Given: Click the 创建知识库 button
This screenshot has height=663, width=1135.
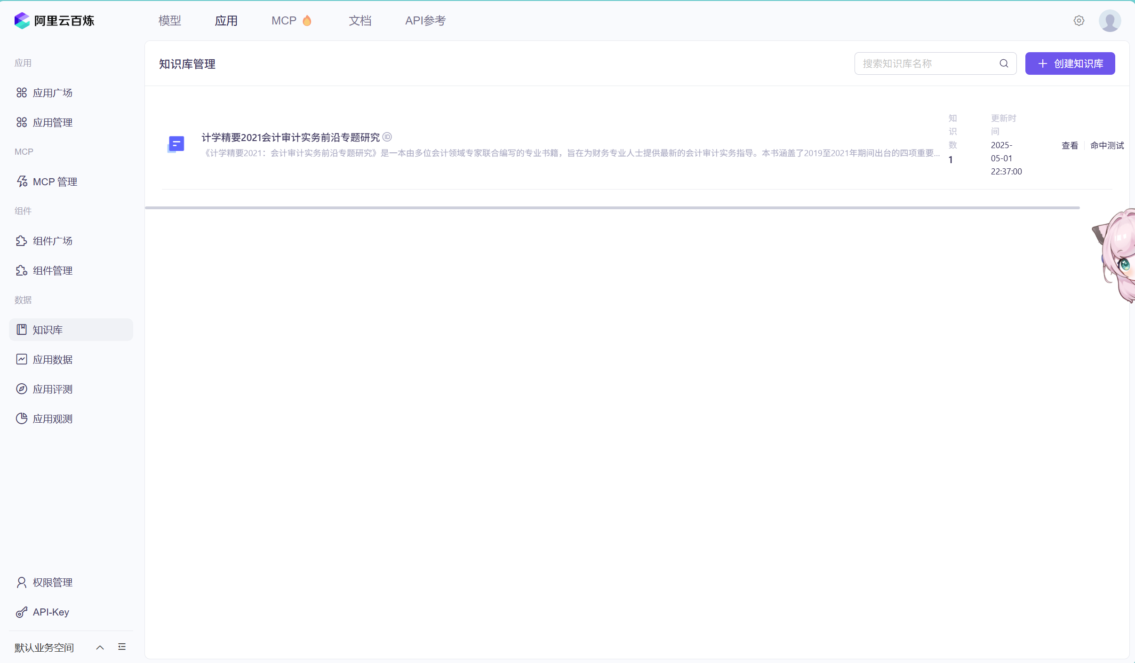Looking at the screenshot, I should pos(1070,63).
